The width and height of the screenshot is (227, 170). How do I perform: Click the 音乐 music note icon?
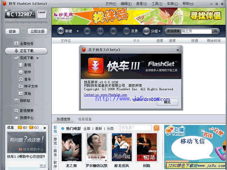(x=21, y=79)
